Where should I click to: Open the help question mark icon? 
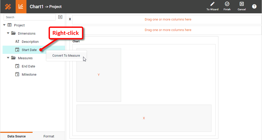click(x=254, y=6)
